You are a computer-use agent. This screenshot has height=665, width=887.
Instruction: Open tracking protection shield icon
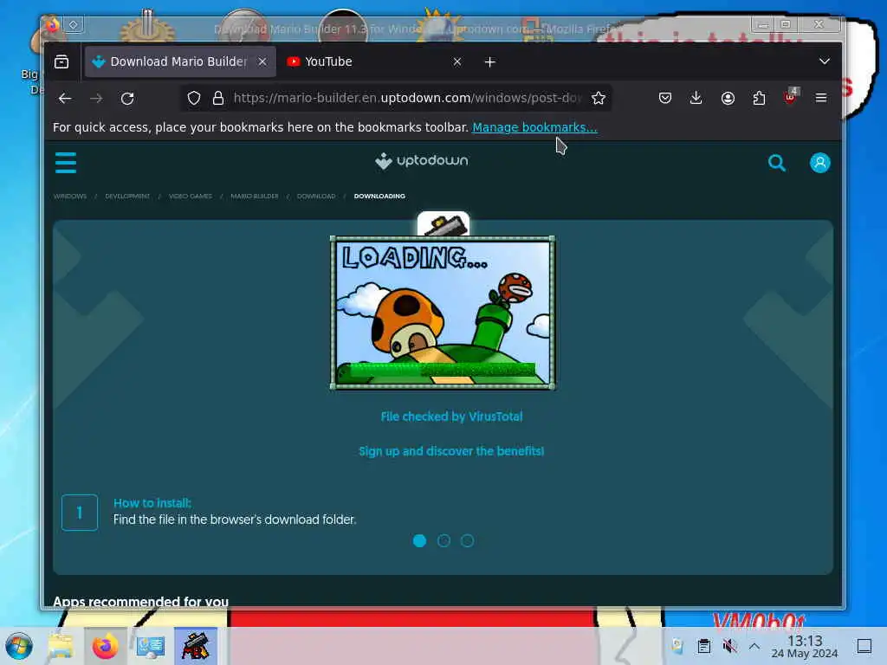click(x=194, y=99)
